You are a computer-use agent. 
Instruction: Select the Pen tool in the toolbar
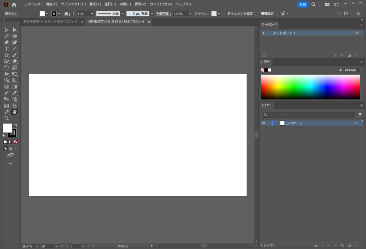[x=6, y=42]
